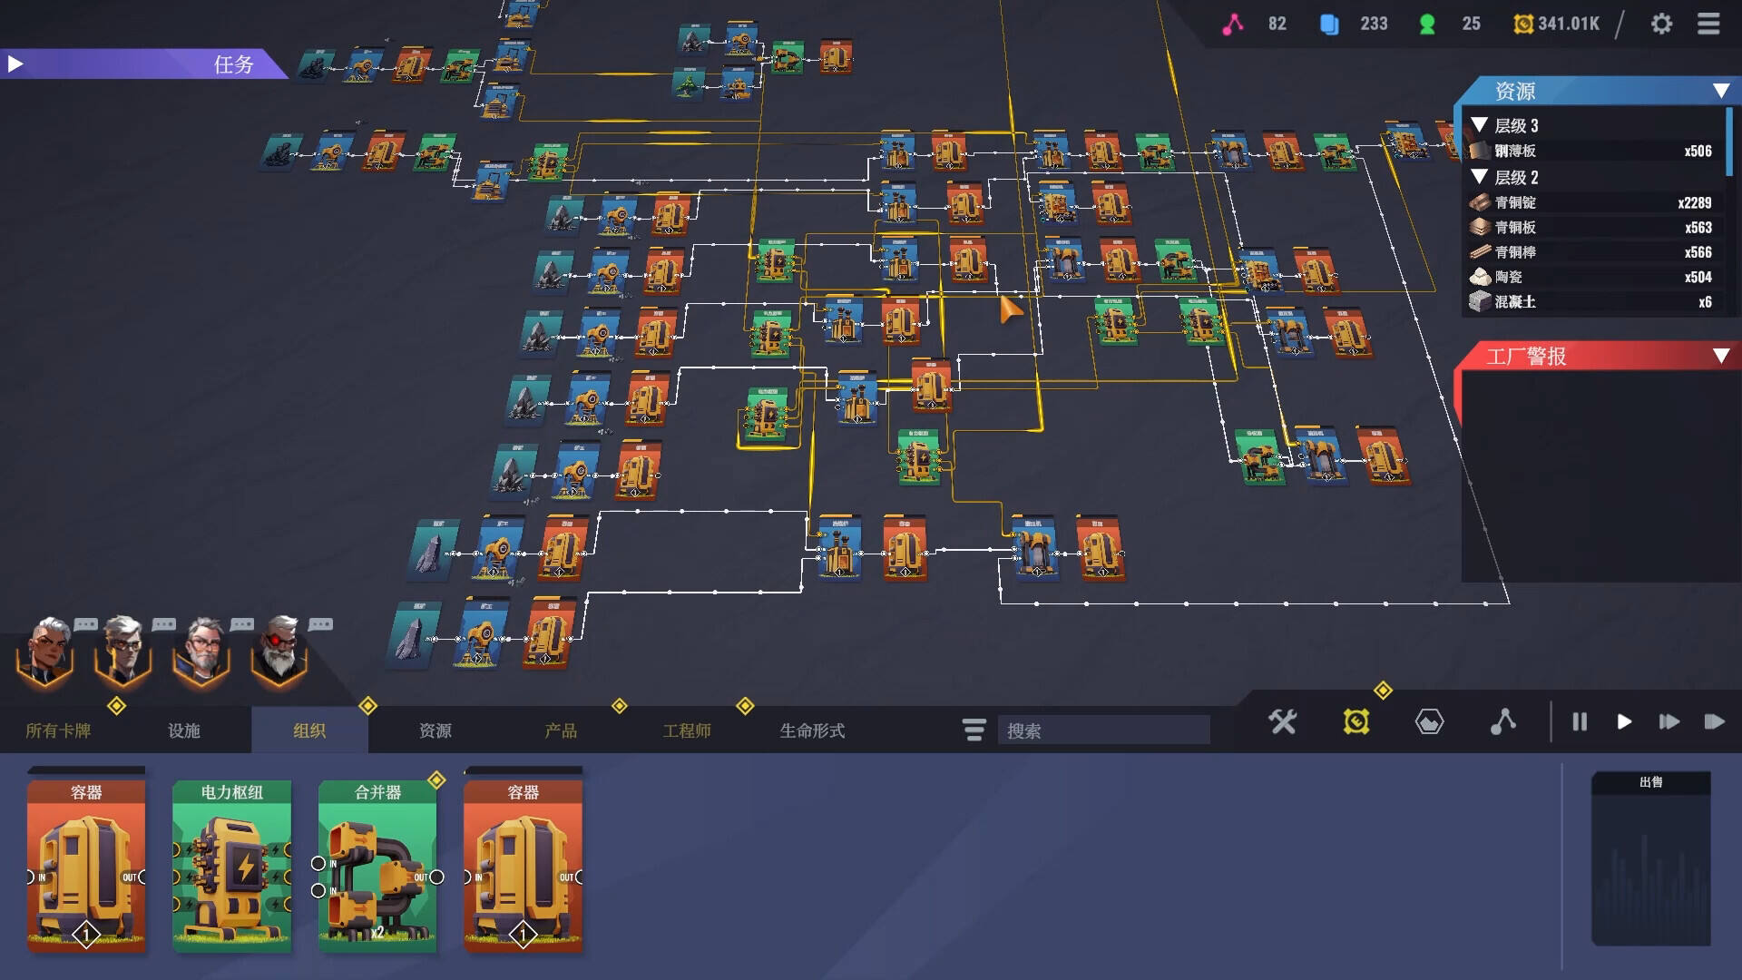Collapse the 工厂警报 panel
Image resolution: width=1742 pixels, height=980 pixels.
click(1720, 356)
